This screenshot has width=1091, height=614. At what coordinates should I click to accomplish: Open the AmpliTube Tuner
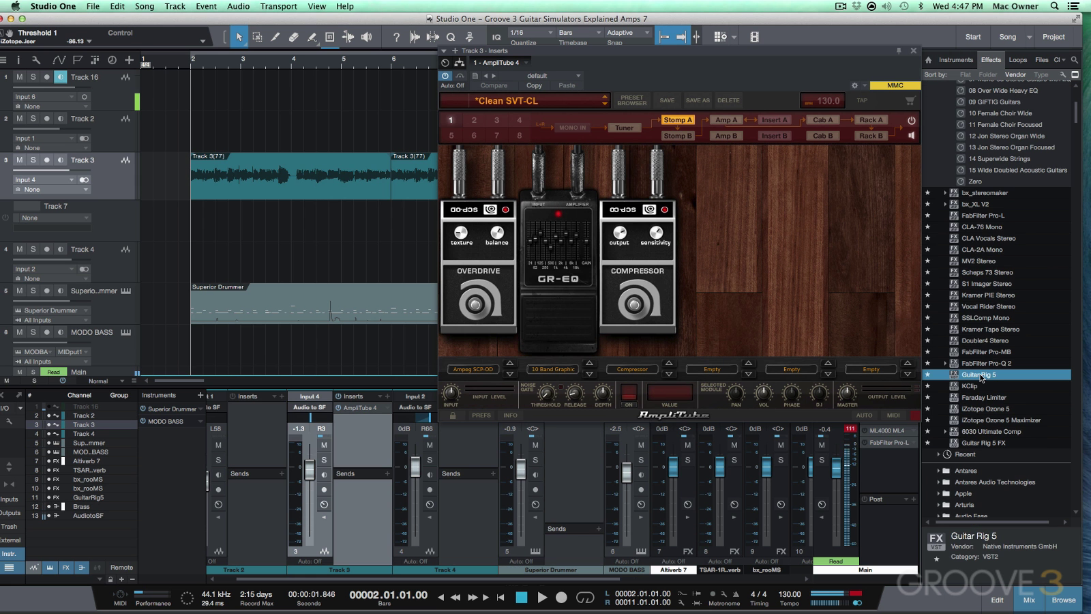click(x=624, y=128)
